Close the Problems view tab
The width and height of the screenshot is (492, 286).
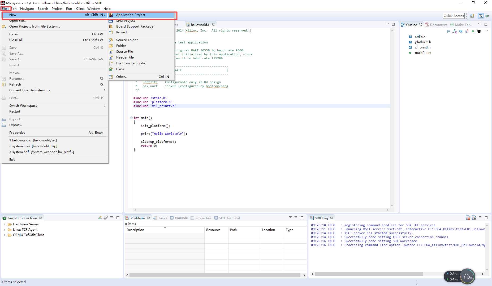tap(149, 218)
